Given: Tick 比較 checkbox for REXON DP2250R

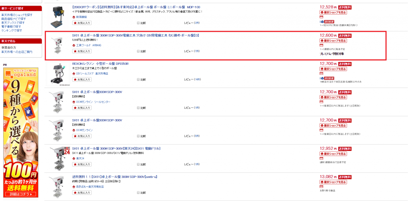Looking at the screenshot, I should (138, 79).
